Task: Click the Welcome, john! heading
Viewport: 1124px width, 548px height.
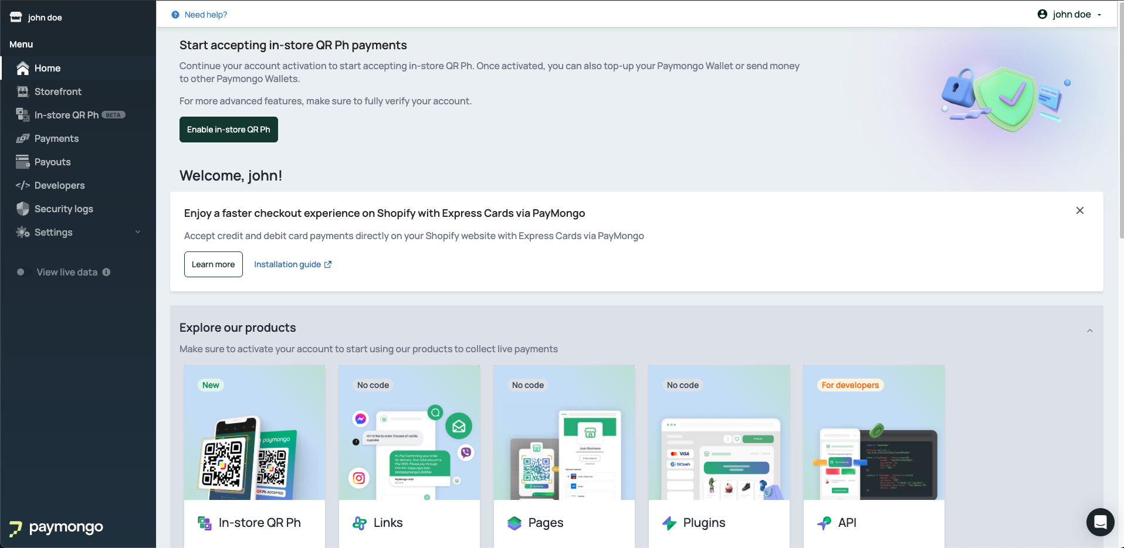Action: (x=231, y=175)
